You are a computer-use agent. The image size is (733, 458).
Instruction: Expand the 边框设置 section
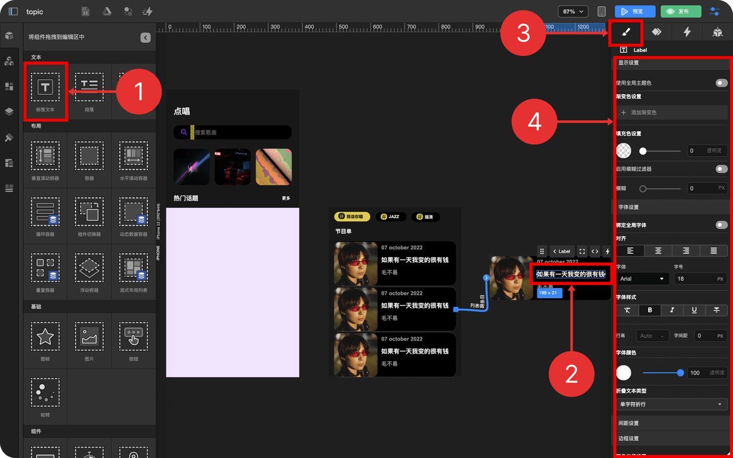tap(672, 439)
